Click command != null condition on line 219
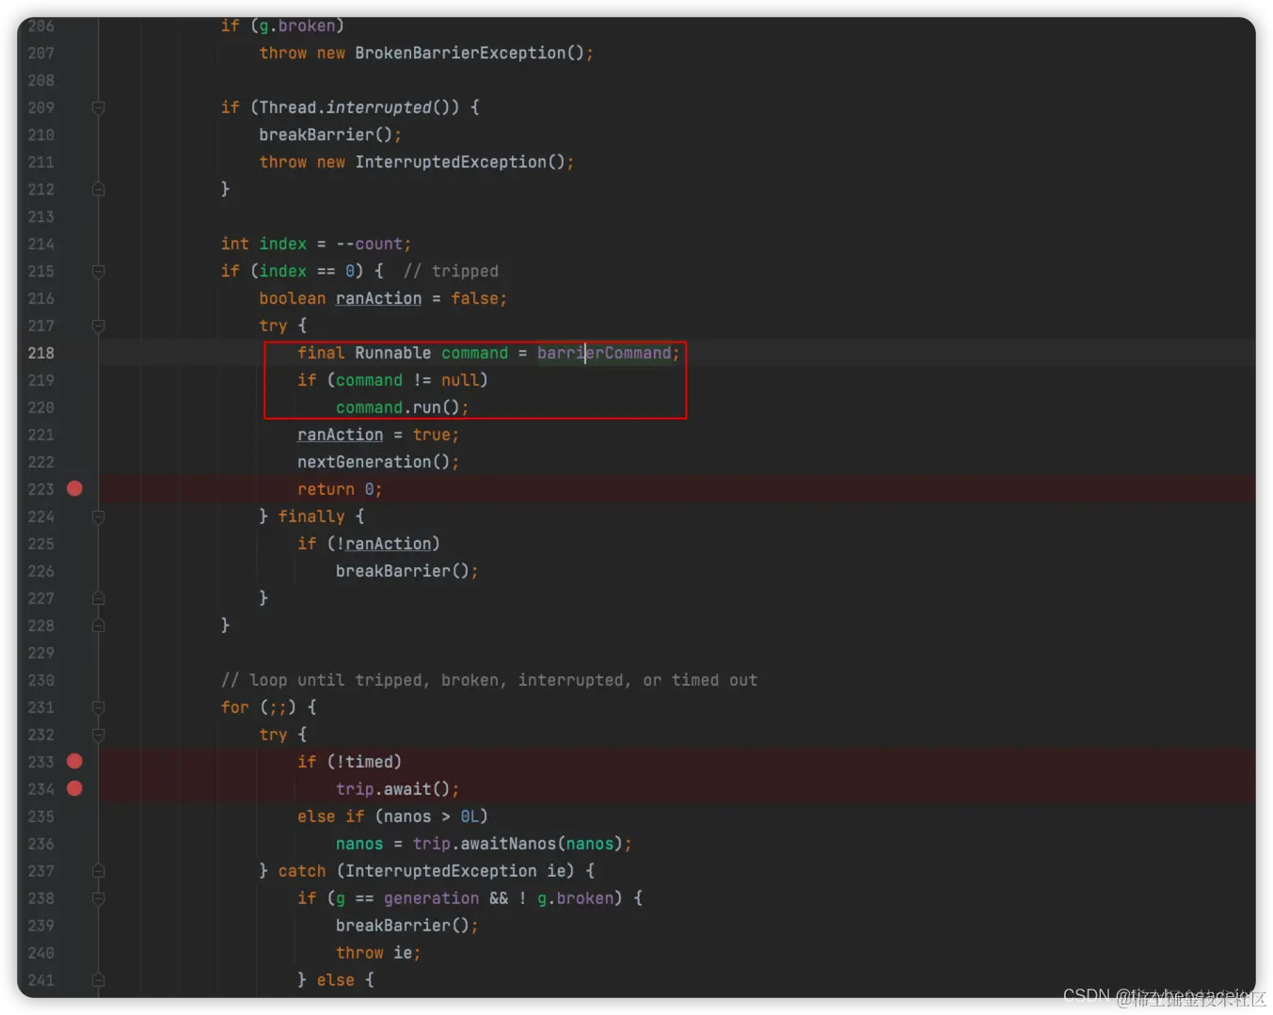The height and width of the screenshot is (1015, 1273). (x=407, y=380)
